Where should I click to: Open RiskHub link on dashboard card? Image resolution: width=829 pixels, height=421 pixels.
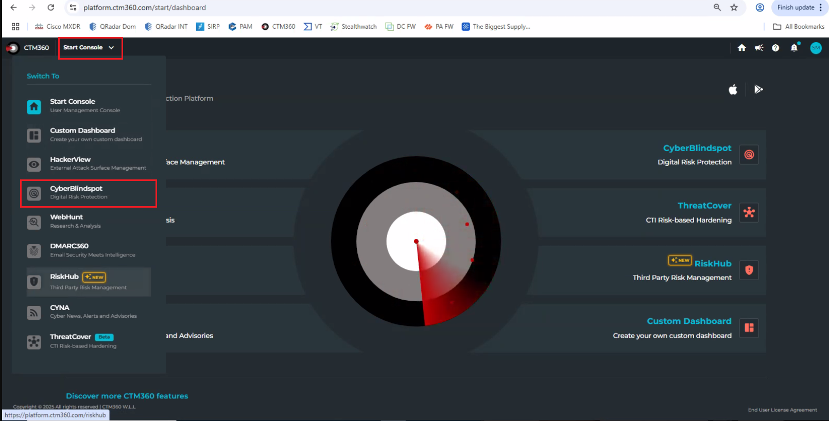(713, 264)
